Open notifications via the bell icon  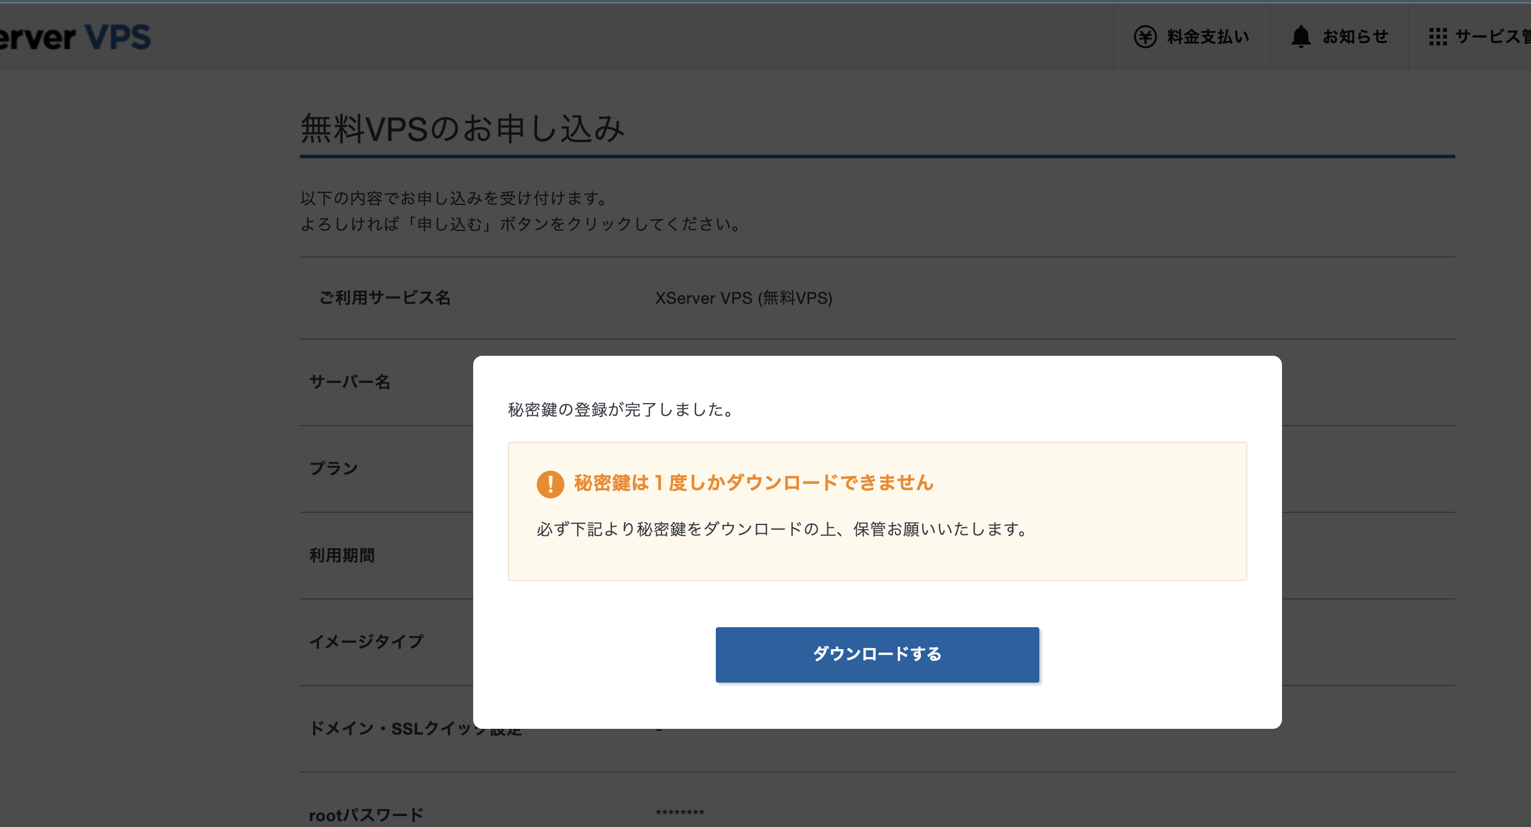(1302, 37)
